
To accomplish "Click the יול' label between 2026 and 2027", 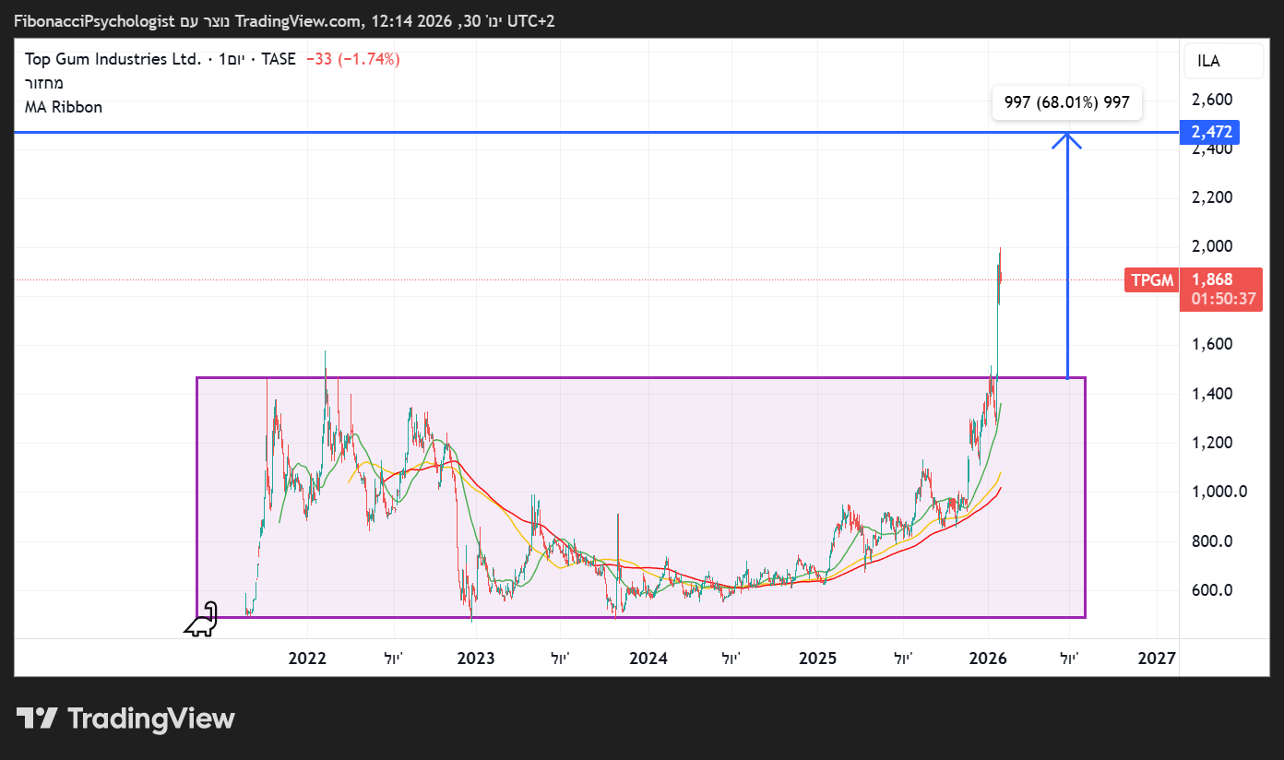I will [1069, 659].
